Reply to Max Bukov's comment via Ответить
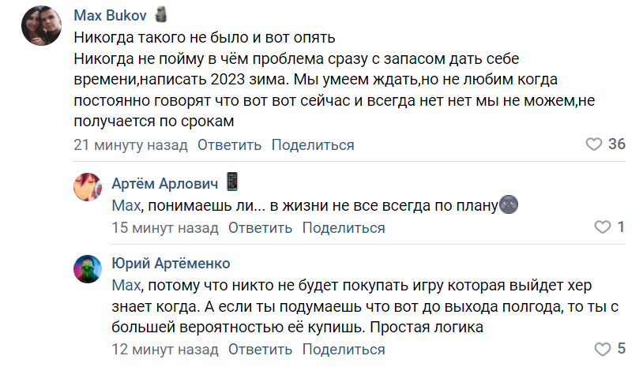Image resolution: width=643 pixels, height=367 pixels. (229, 145)
